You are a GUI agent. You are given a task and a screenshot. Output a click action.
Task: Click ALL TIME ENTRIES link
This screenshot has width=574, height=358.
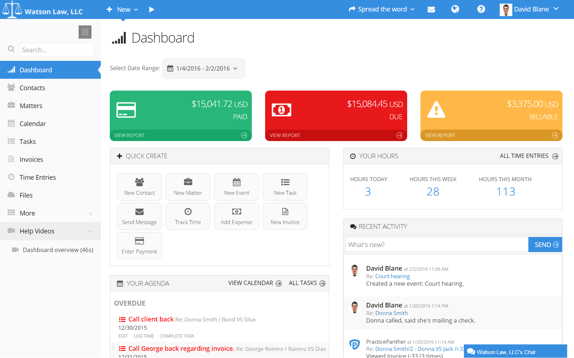click(x=529, y=156)
